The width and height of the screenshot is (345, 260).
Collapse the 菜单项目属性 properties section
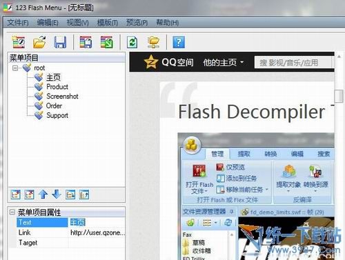tap(12, 212)
